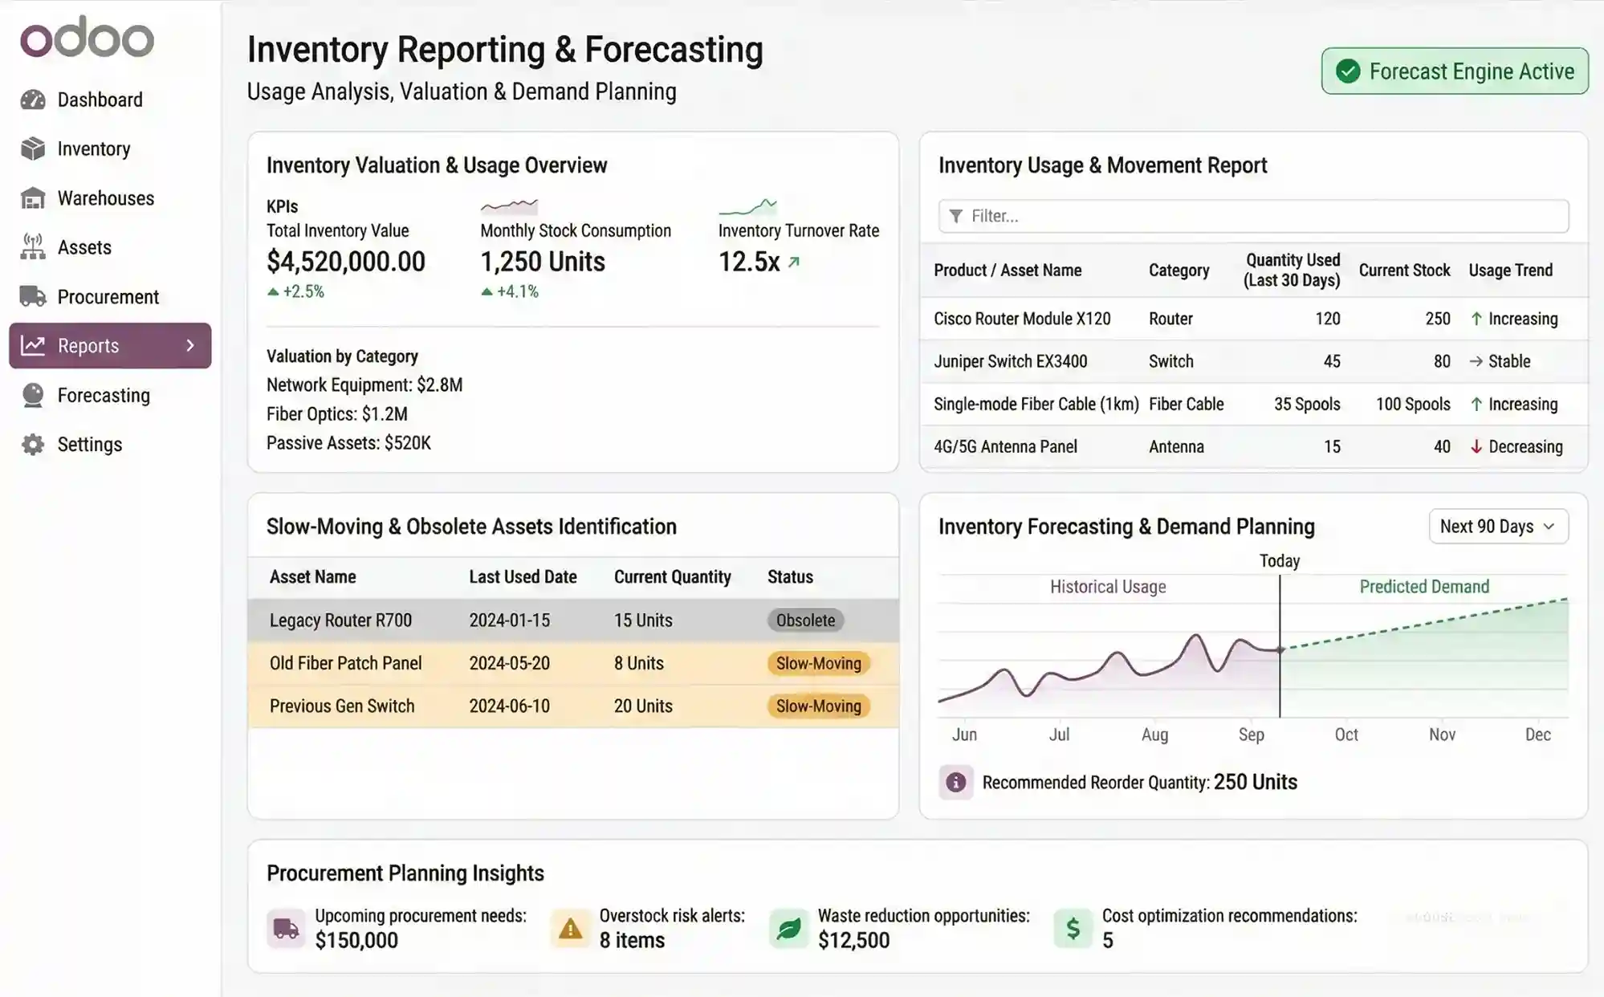The height and width of the screenshot is (997, 1604).
Task: Click the Inventory Turnover Rate trend arrow
Action: click(792, 262)
